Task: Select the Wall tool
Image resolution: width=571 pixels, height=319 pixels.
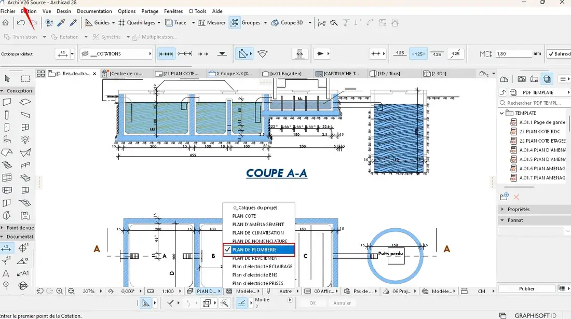Action: point(7,102)
